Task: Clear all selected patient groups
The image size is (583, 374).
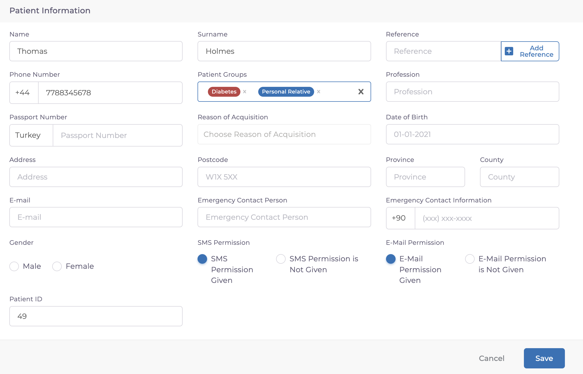Action: [x=361, y=92]
